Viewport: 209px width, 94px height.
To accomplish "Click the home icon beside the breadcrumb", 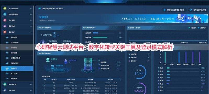I will (x=39, y=9).
